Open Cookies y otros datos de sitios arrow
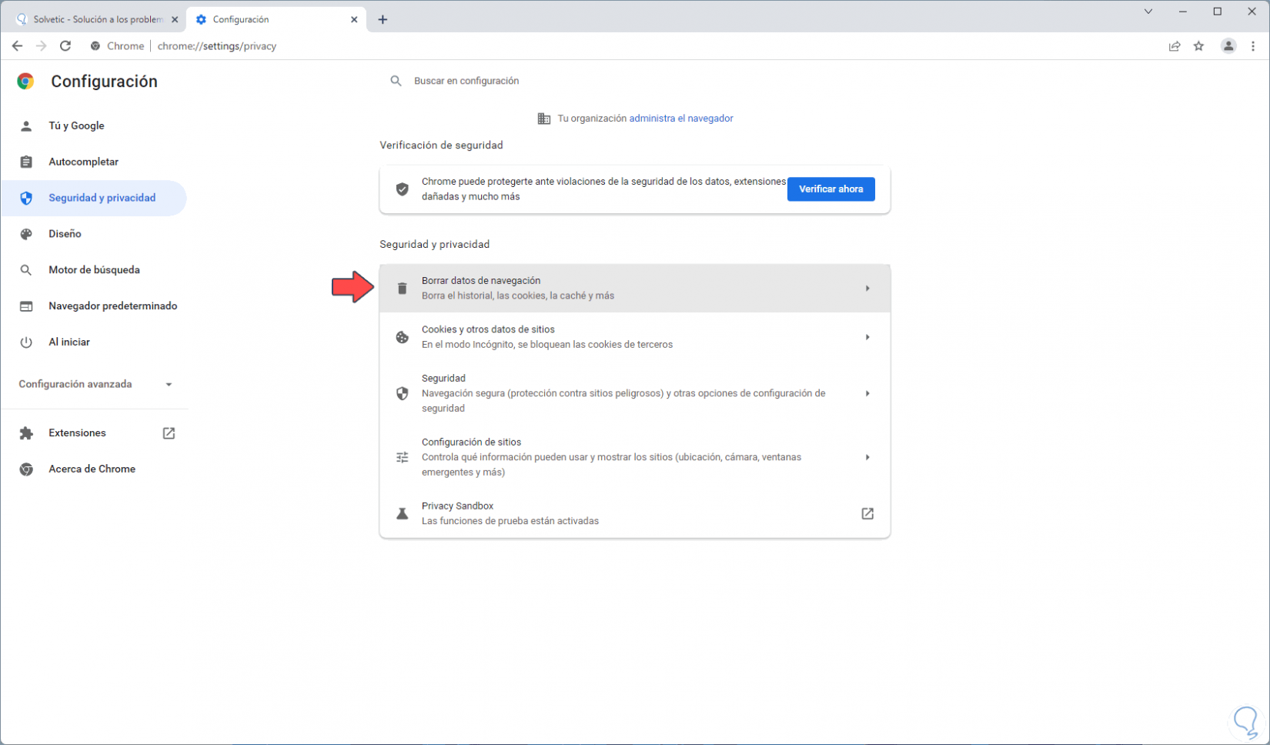This screenshot has width=1270, height=745. click(867, 337)
